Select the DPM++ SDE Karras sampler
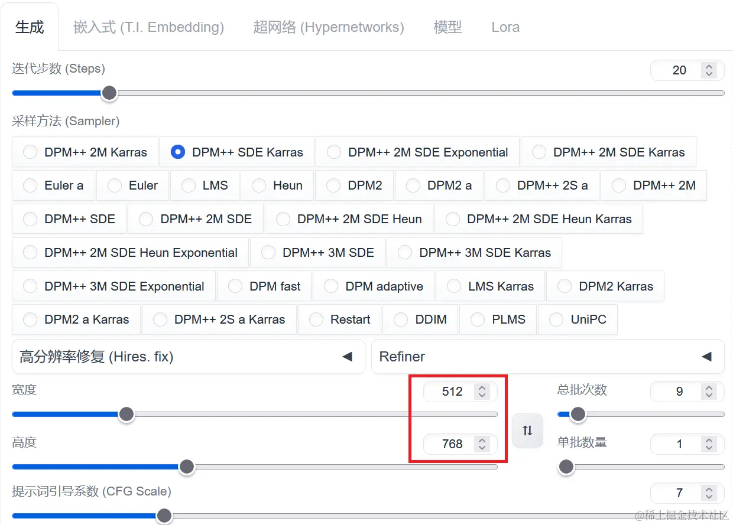The height and width of the screenshot is (525, 733). pyautogui.click(x=237, y=152)
